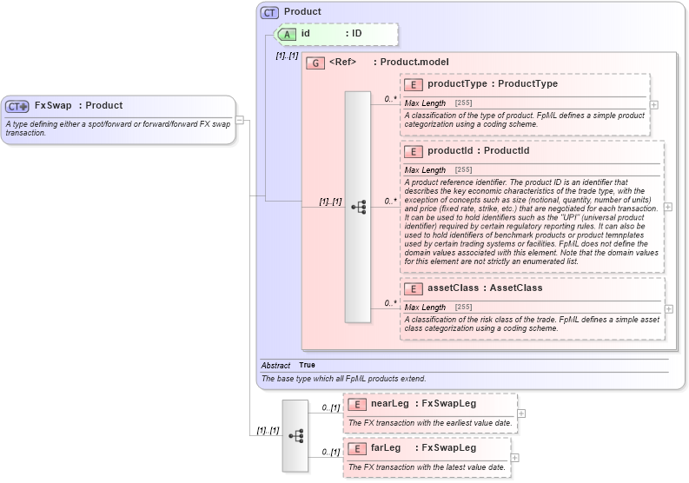The image size is (689, 483).
Task: Click the CT icon of FxSwap
Action: [x=17, y=106]
